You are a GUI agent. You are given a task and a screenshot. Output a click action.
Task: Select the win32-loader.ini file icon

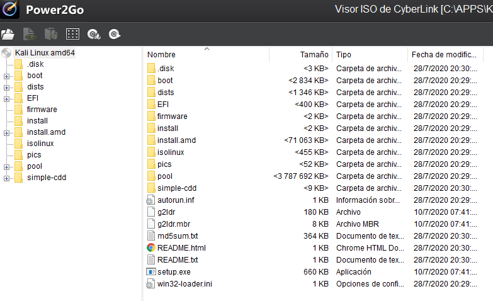point(151,284)
